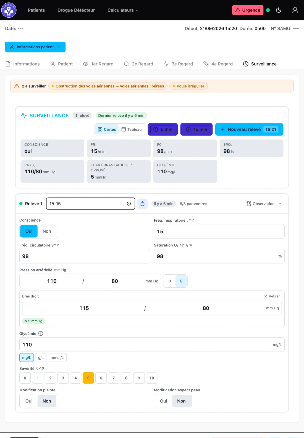
Task: Click the clock icon inside the 15:15 time field
Action: coord(129,204)
